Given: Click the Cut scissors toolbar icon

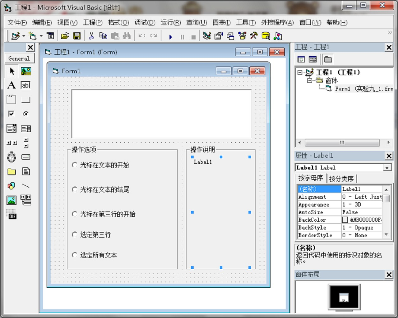Looking at the screenshot, I should click(x=91, y=36).
